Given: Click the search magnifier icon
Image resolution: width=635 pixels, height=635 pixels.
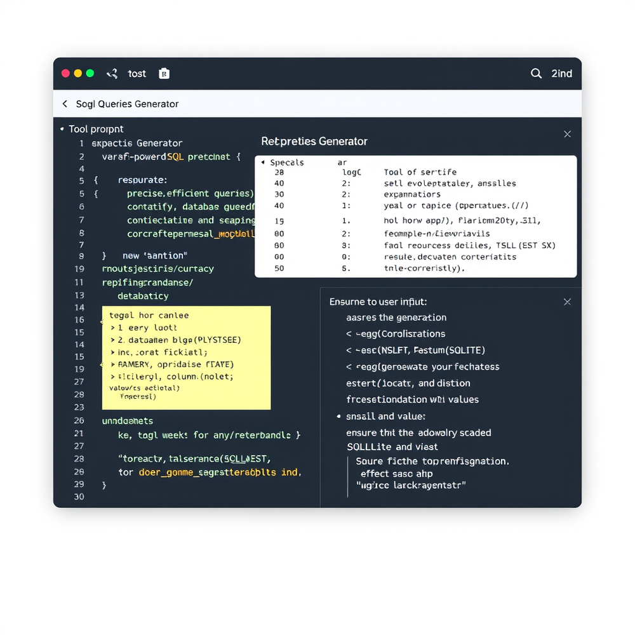Looking at the screenshot, I should point(536,73).
